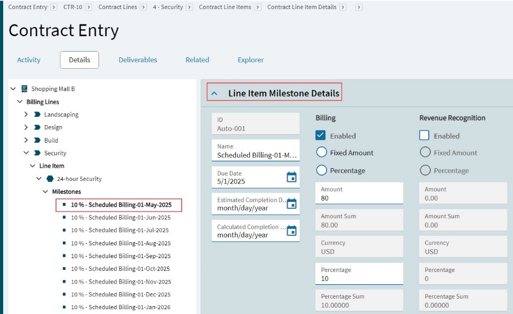This screenshot has height=314, width=513.
Task: Open the Due Date calendar picker
Action: click(291, 177)
